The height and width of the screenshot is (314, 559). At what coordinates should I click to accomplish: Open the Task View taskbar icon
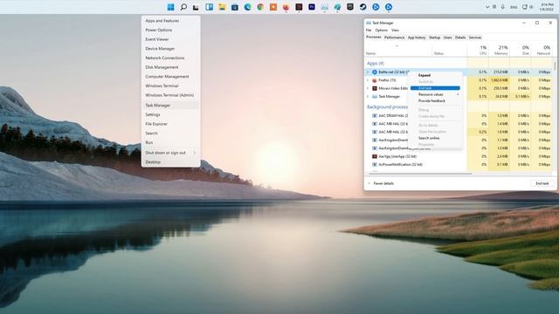[196, 7]
